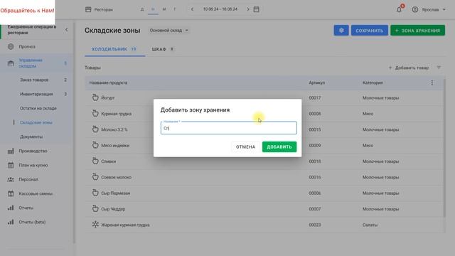Viewport: 455px width, 256px height.
Task: Click the user profile avatar icon
Action: click(415, 9)
